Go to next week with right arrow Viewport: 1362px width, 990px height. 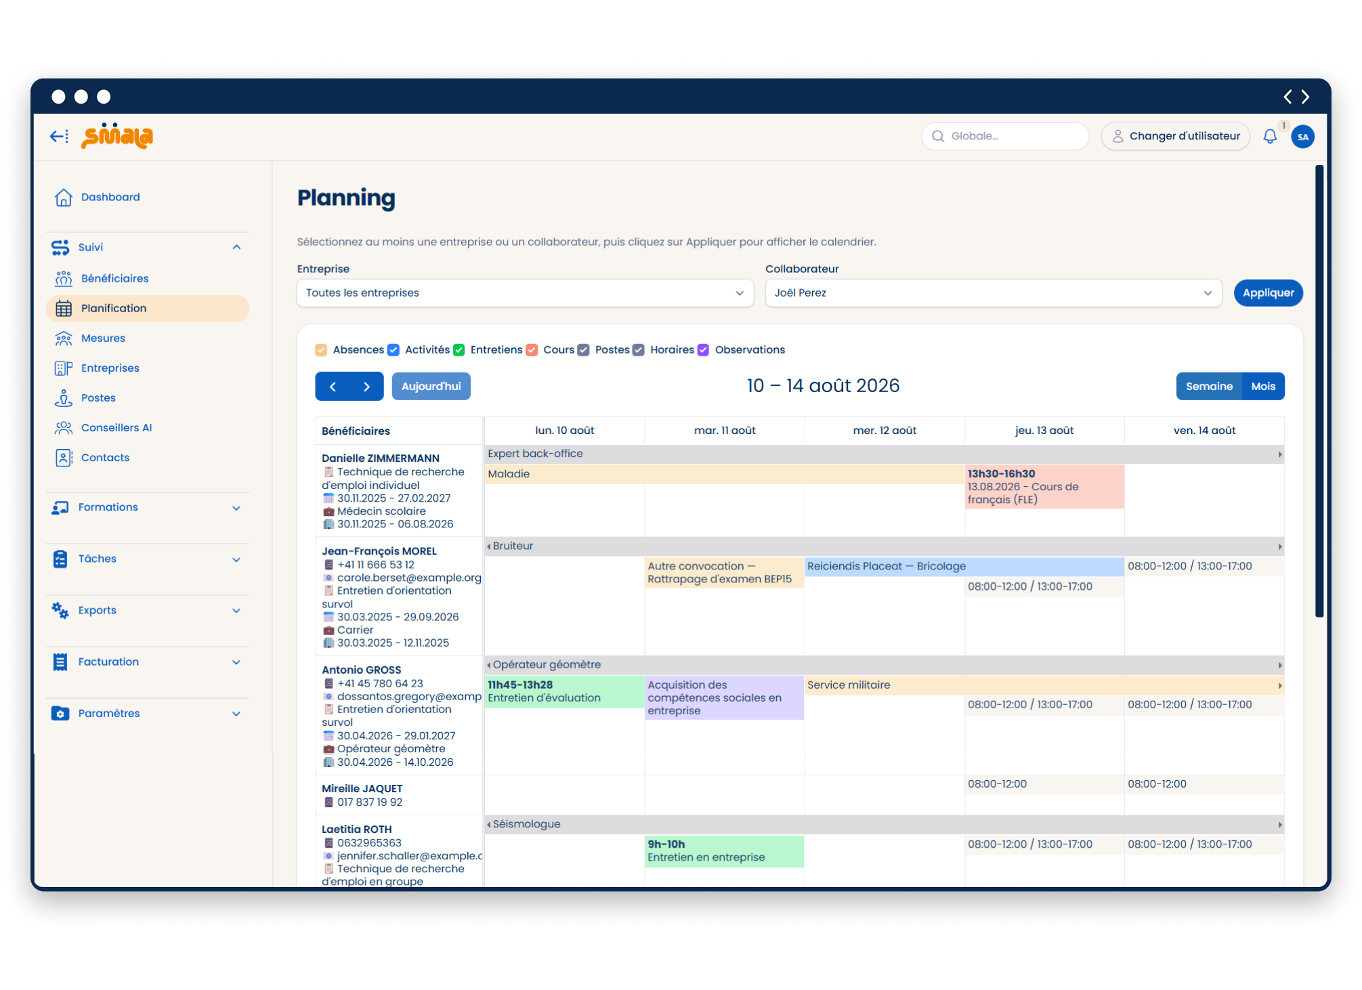pyautogui.click(x=366, y=387)
